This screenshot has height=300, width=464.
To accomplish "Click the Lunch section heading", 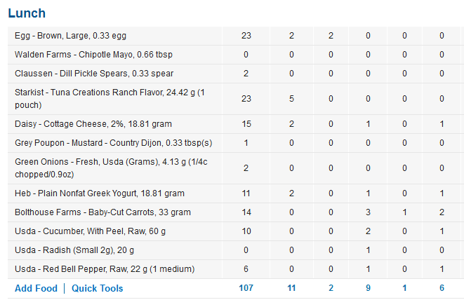I will coord(27,13).
